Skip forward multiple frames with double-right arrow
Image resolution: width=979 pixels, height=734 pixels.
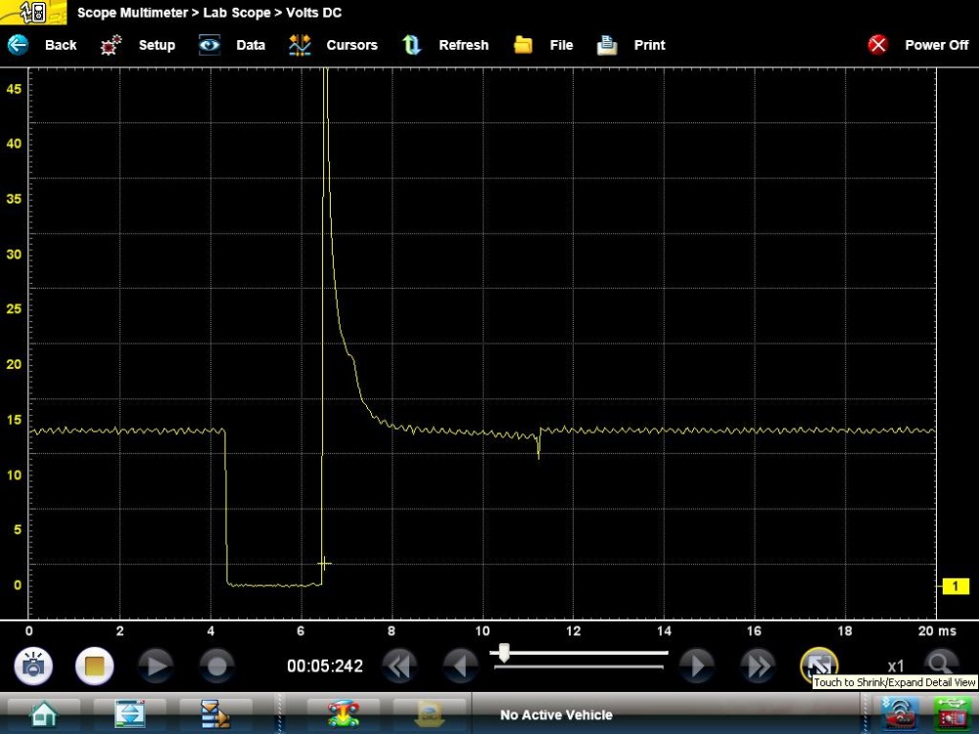pos(759,666)
